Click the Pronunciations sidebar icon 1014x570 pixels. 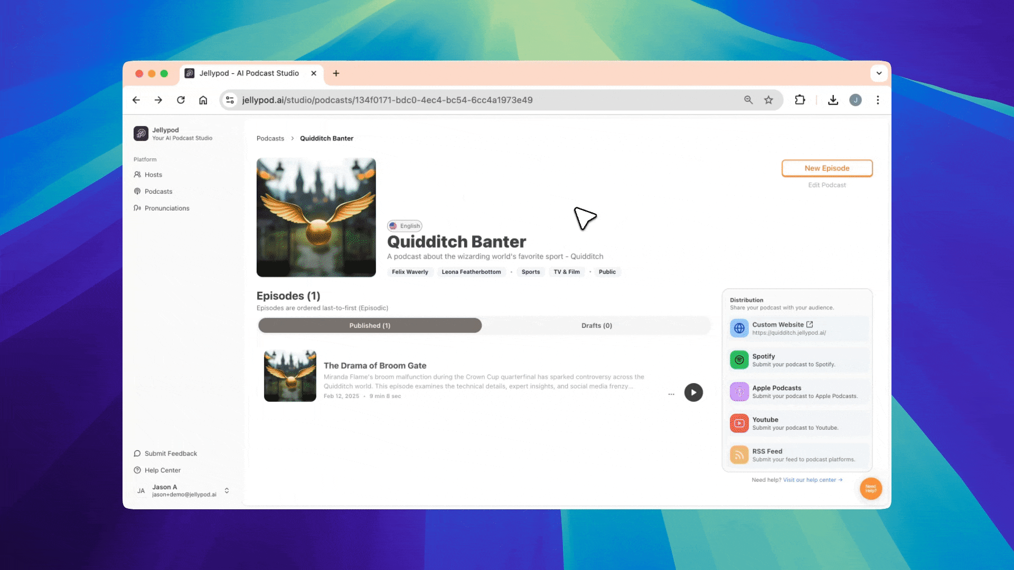[136, 207]
